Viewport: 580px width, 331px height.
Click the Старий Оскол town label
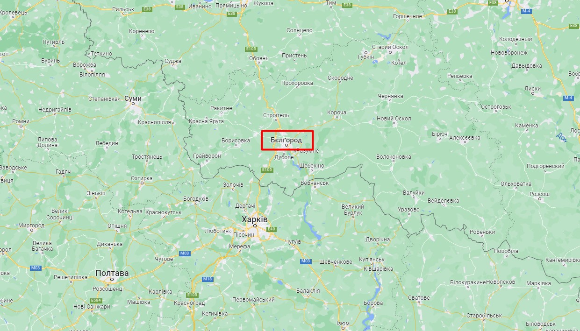pyautogui.click(x=390, y=47)
